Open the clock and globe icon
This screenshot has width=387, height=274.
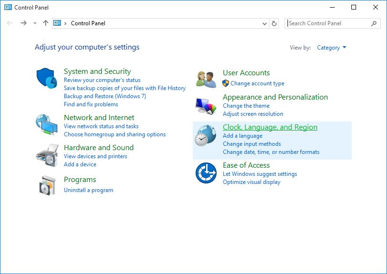pos(205,135)
